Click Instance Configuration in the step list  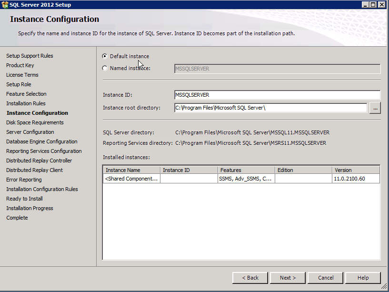(x=37, y=113)
